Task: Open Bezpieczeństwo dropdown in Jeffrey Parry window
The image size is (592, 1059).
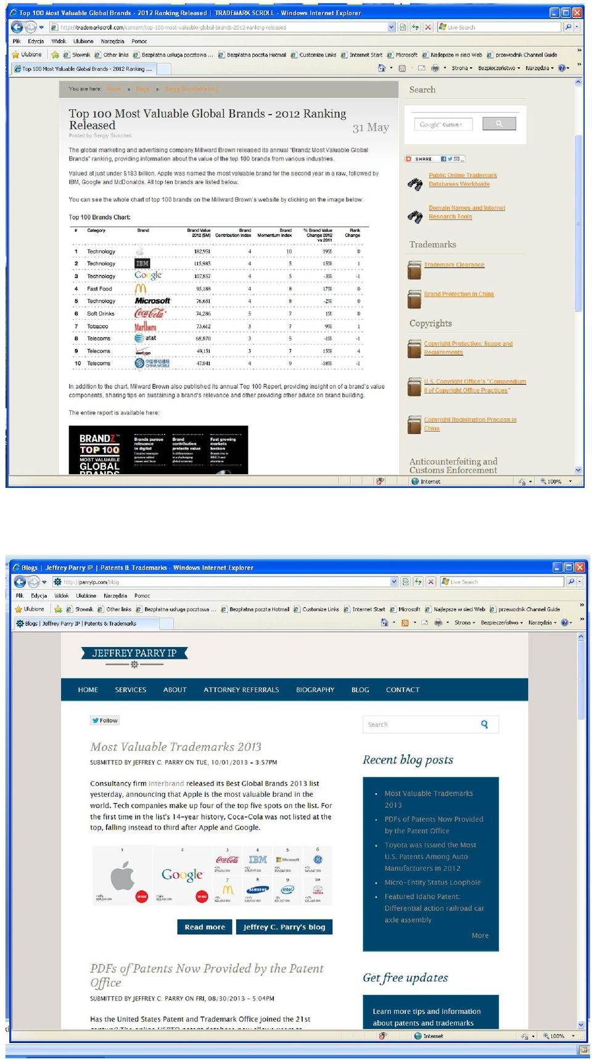Action: 502,622
